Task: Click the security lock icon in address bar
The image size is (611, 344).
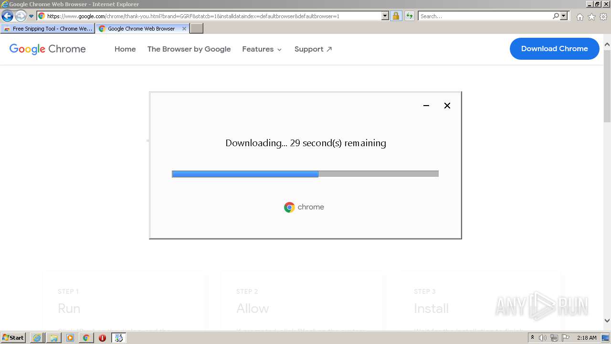Action: point(396,16)
